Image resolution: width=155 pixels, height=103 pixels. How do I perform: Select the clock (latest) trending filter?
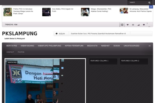[122, 25]
